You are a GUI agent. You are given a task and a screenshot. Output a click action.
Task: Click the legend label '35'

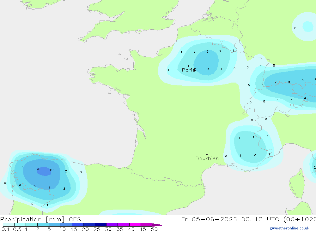[120, 229]
